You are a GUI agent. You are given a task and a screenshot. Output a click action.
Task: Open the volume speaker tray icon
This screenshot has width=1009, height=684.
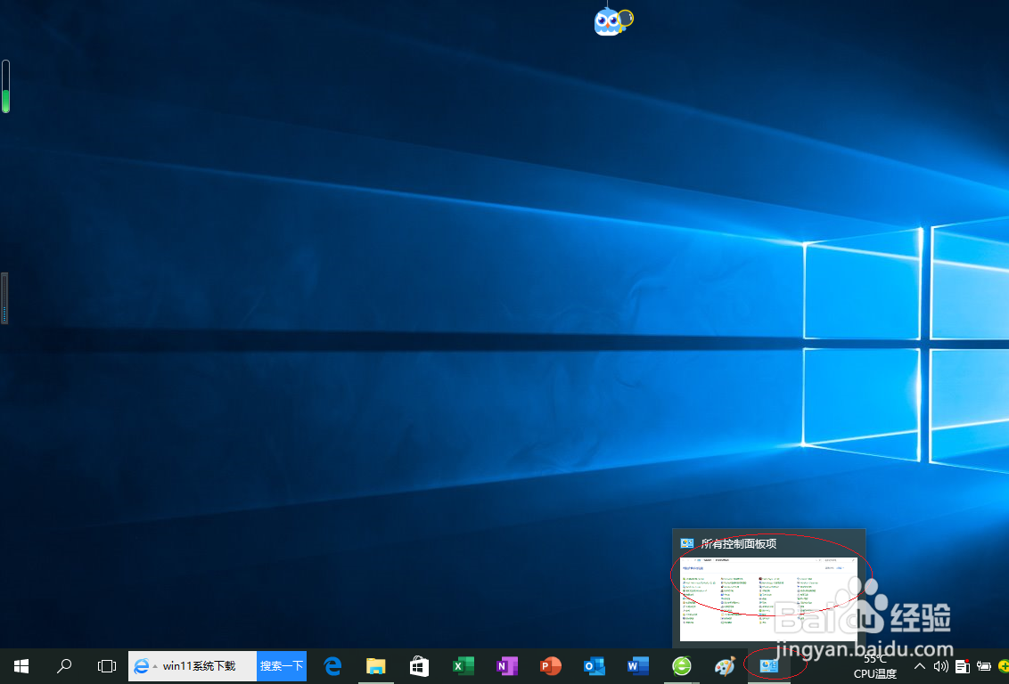pos(940,666)
